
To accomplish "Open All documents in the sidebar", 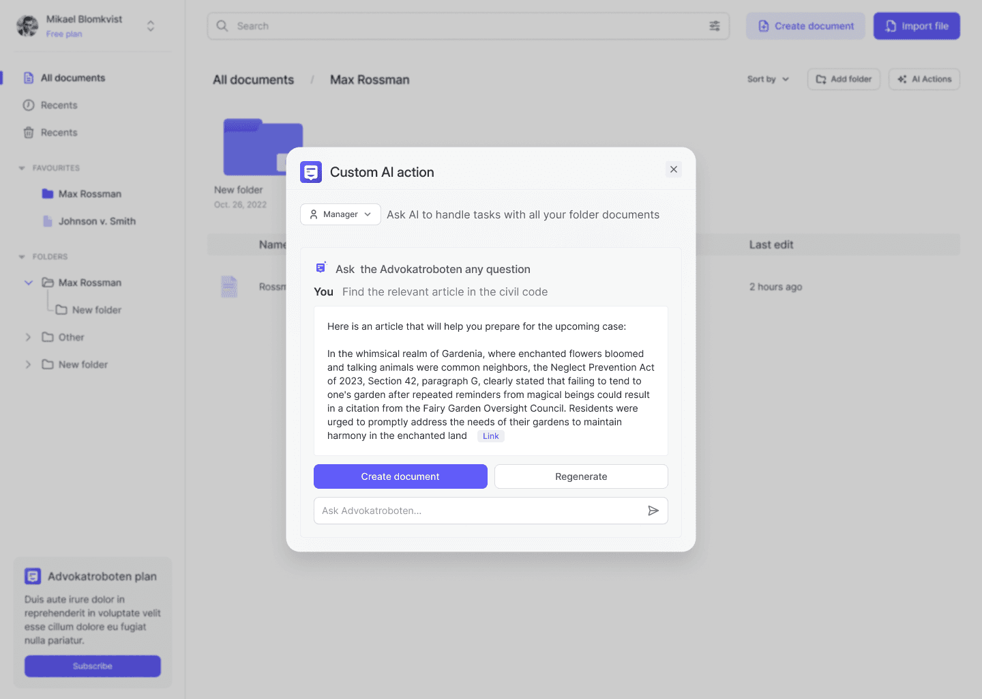I will [x=72, y=78].
